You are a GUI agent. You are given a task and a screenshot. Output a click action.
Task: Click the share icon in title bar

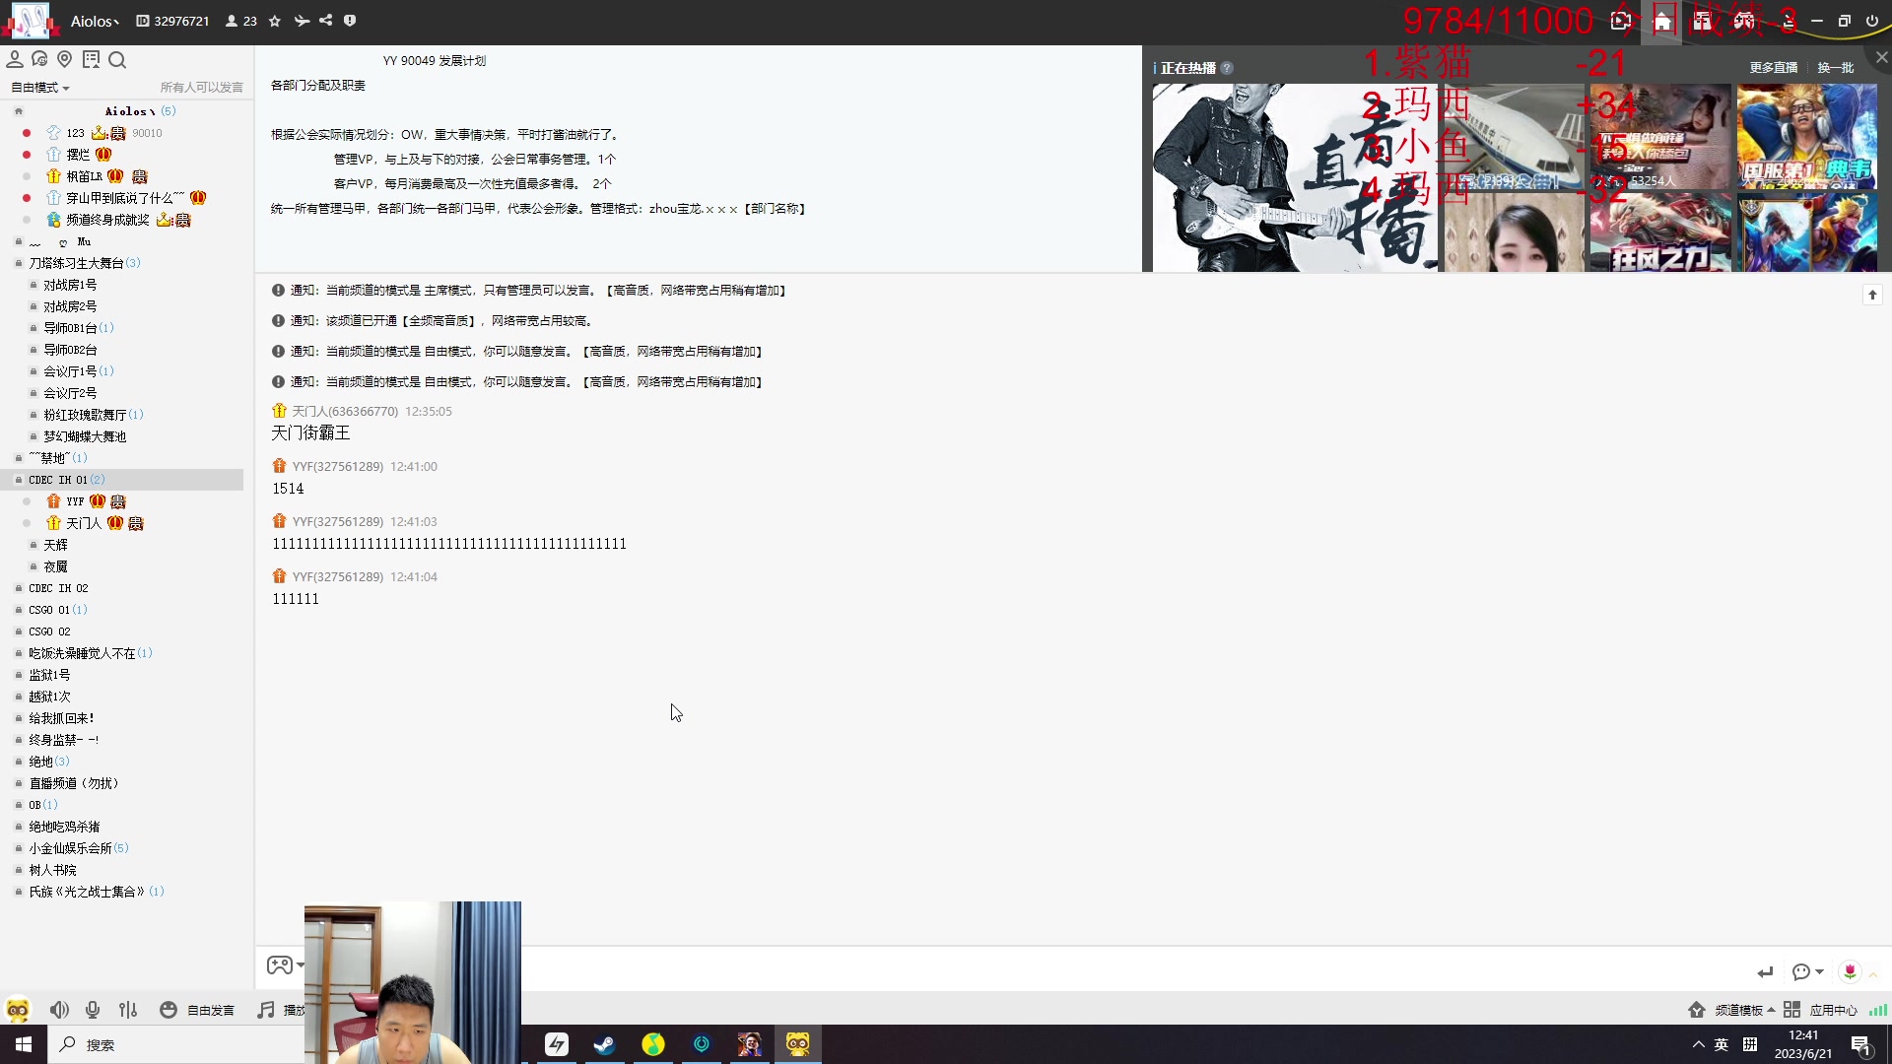click(x=325, y=21)
